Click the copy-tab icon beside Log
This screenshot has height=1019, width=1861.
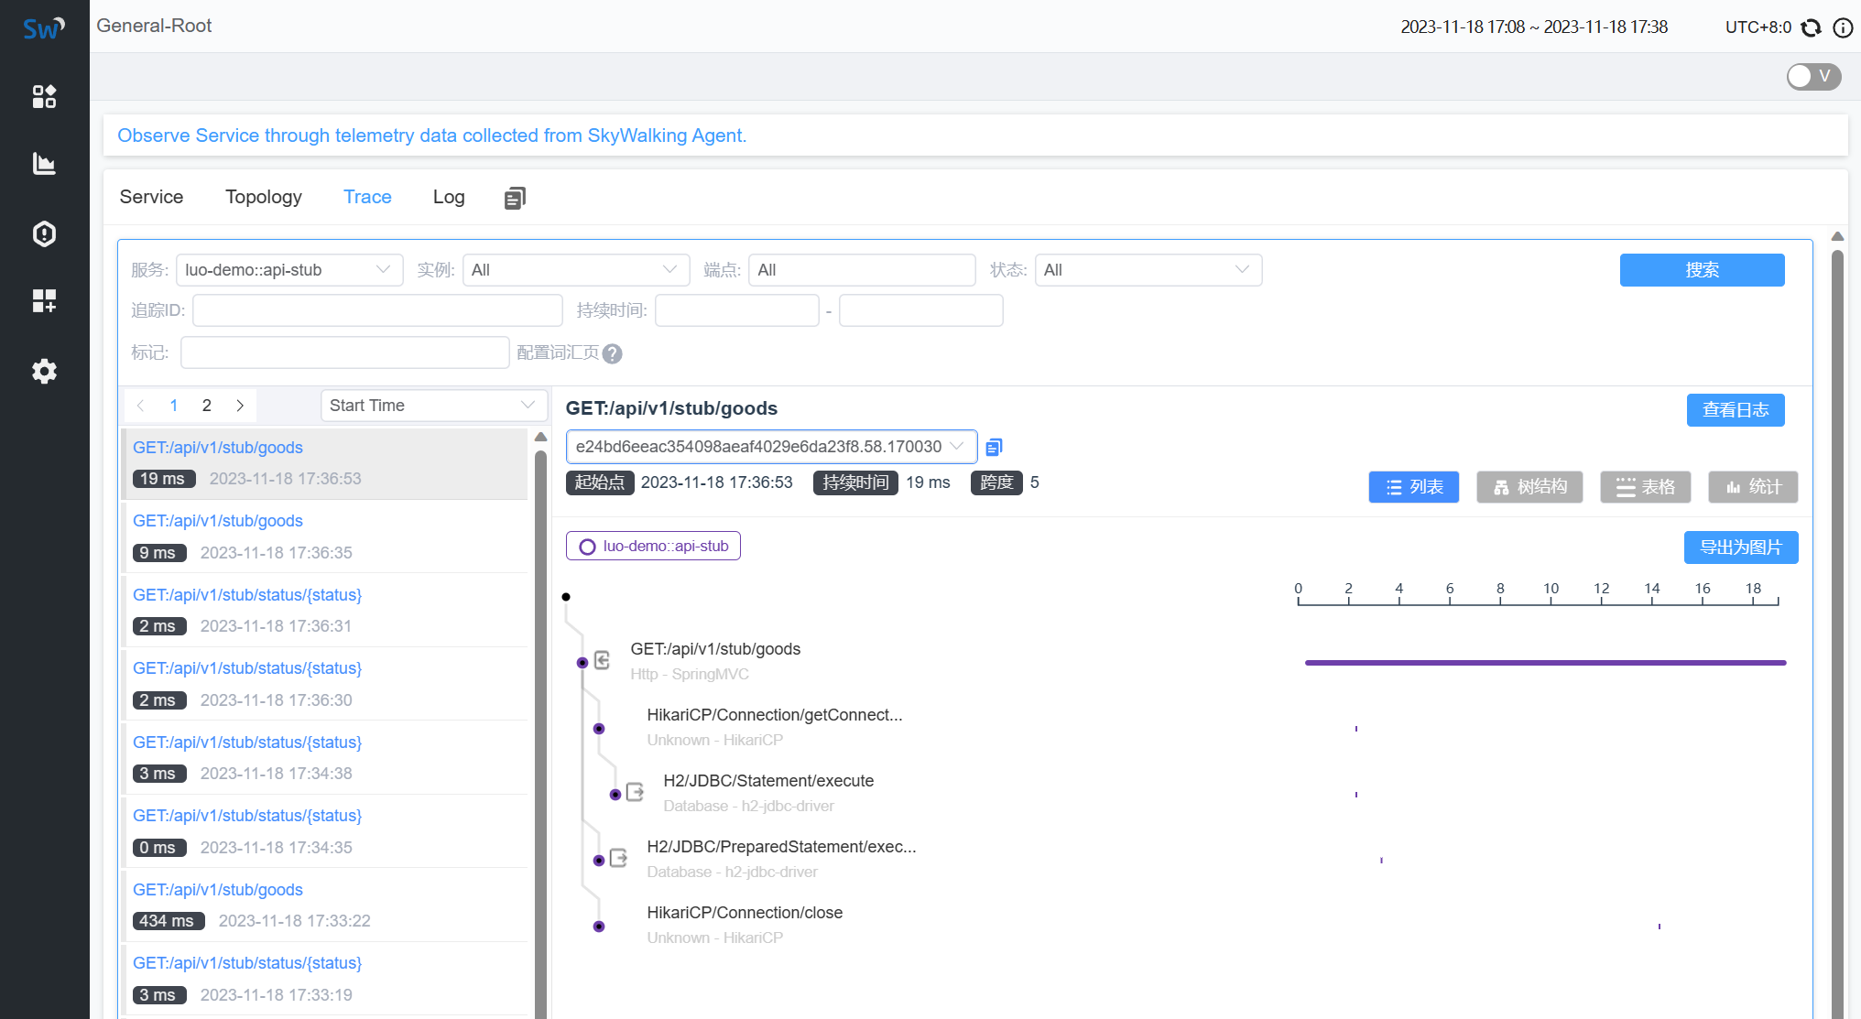[x=515, y=198]
